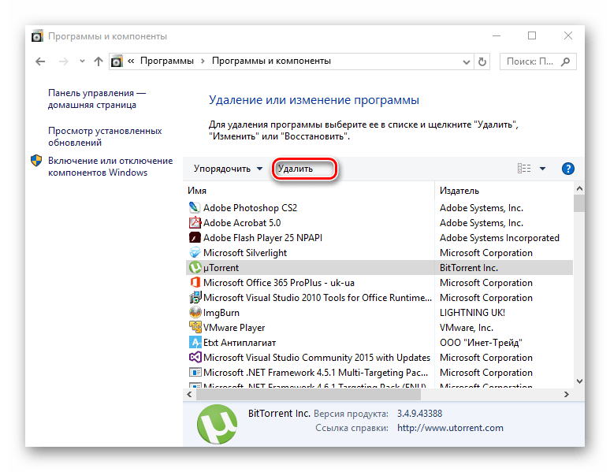Go back with the left arrow

coord(40,61)
